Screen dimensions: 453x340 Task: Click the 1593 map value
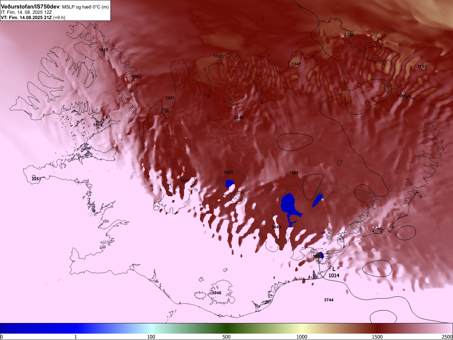317,256
